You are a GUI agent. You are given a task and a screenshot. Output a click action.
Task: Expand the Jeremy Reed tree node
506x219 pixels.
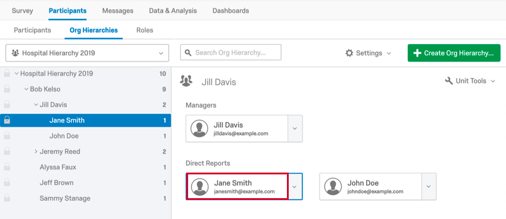click(x=36, y=151)
